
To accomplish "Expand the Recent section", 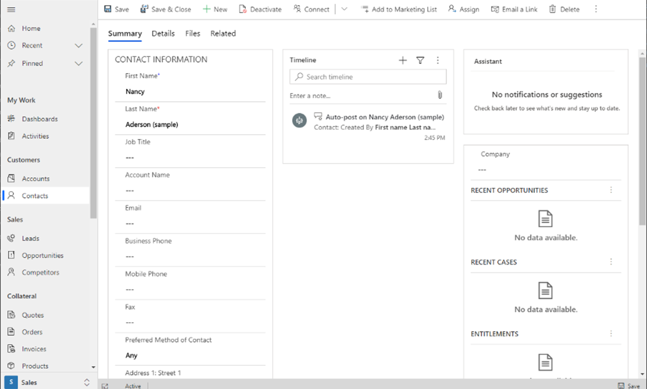I will (x=77, y=45).
